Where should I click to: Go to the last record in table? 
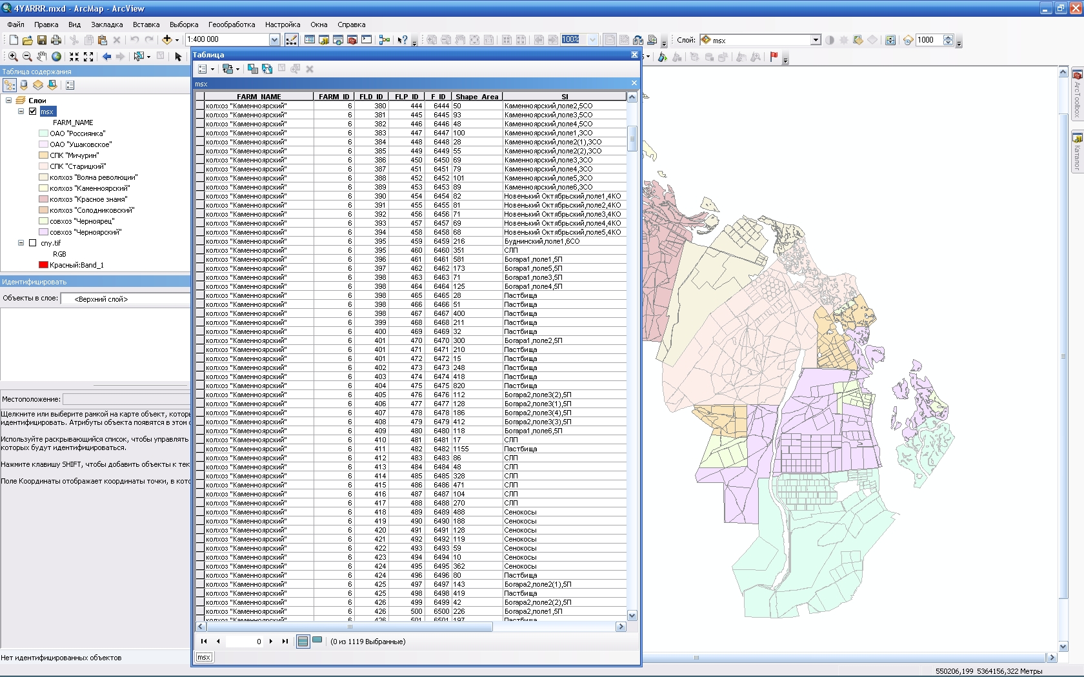click(285, 641)
